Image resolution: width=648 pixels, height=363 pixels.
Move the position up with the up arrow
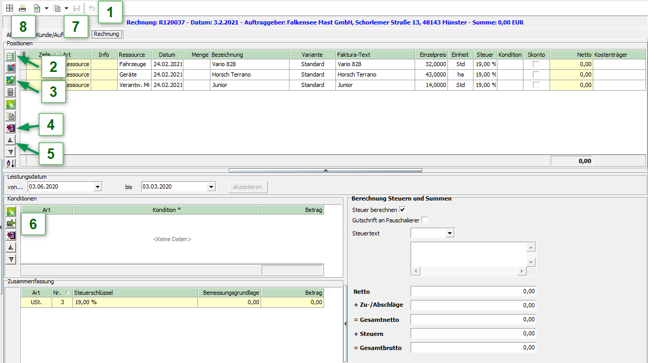pos(10,140)
